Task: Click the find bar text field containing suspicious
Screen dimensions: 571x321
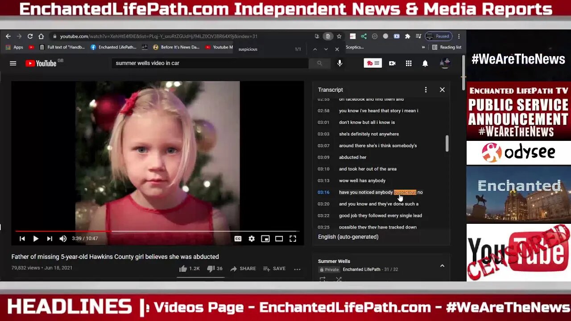Action: pos(263,49)
